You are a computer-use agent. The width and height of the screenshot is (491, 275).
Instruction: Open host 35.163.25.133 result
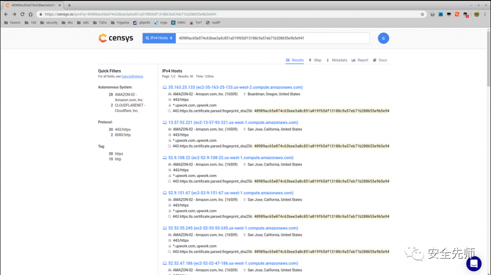(235, 88)
